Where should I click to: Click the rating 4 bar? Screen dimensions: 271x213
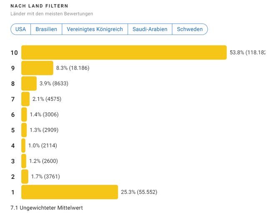(x=23, y=145)
